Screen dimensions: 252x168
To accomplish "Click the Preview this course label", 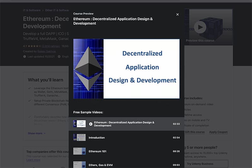I will coord(200,41).
